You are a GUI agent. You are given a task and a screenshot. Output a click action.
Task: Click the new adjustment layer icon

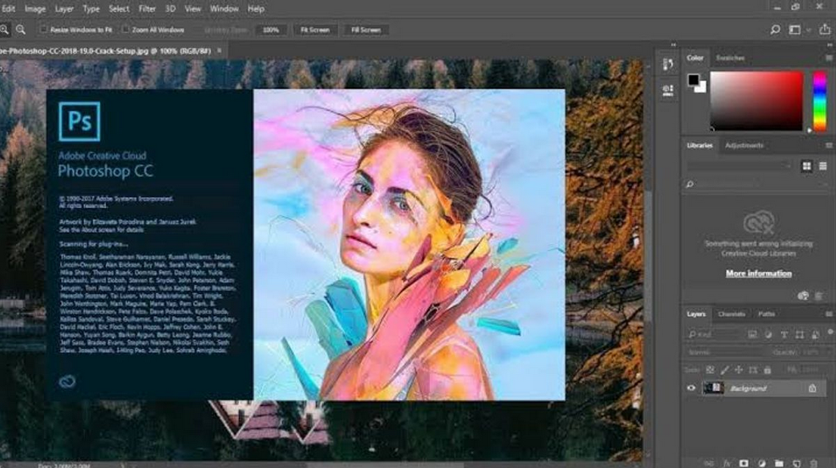(760, 462)
